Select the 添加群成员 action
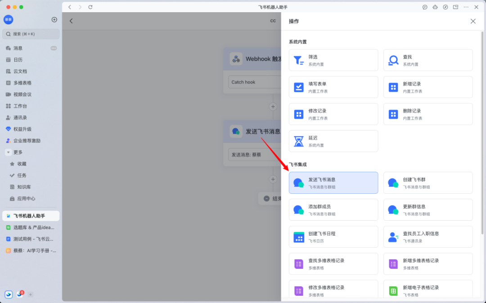The image size is (486, 303). click(x=333, y=209)
